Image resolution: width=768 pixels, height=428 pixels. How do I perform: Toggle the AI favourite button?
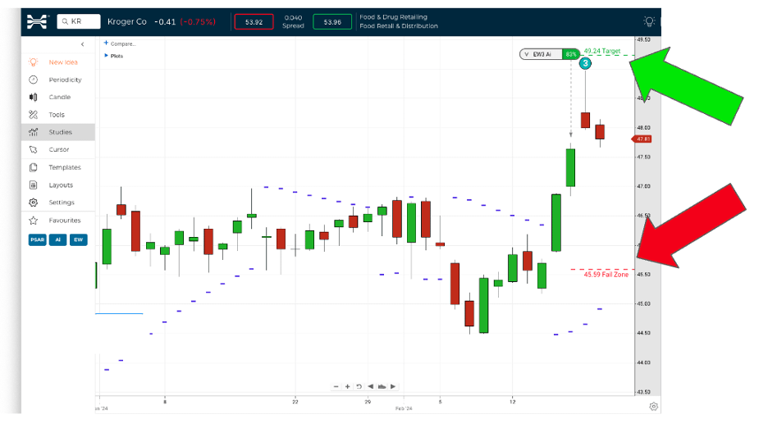click(x=57, y=239)
